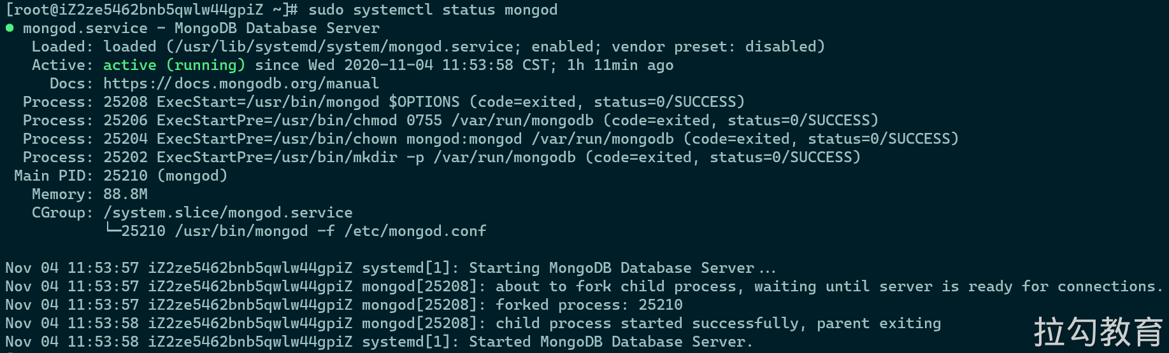The width and height of the screenshot is (1169, 353).
Task: Click the CGroup path /system.slice/mongod.service
Action: pyautogui.click(x=228, y=212)
